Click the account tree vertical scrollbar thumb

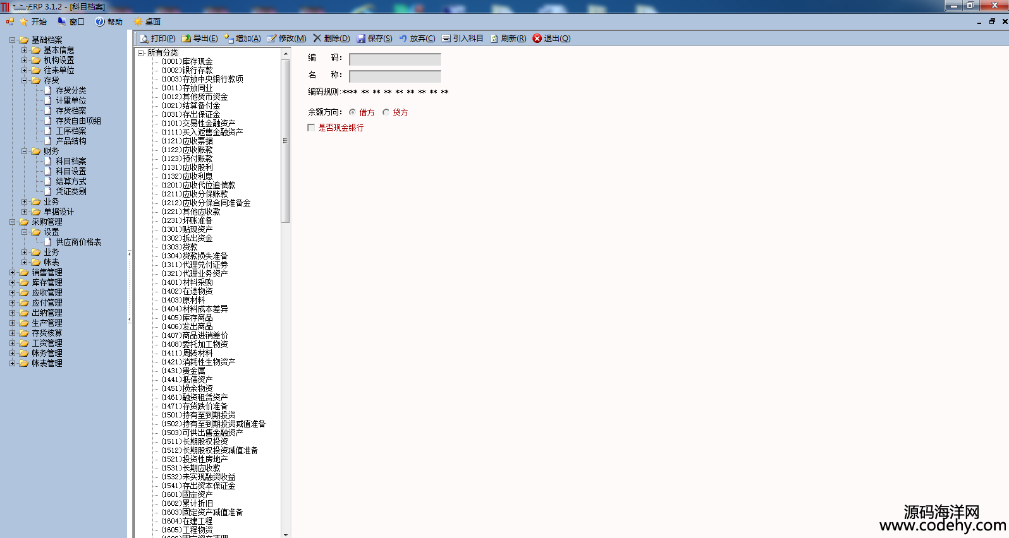click(286, 140)
